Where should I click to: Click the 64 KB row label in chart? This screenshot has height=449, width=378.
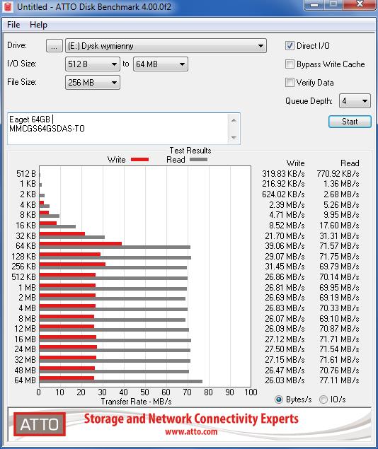(25, 245)
